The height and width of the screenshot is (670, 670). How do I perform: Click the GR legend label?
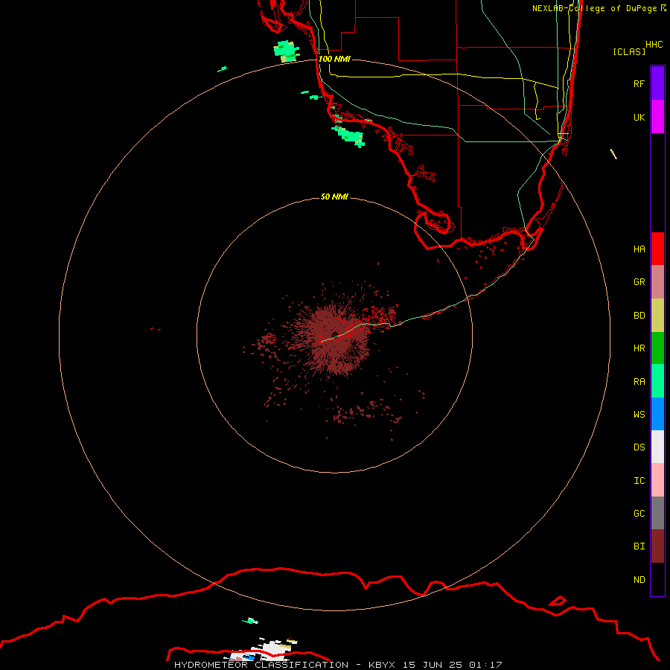pyautogui.click(x=639, y=282)
